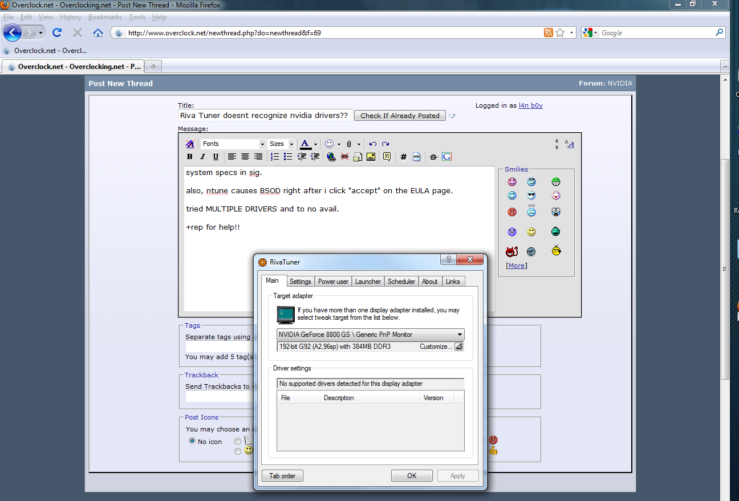
Task: Click the page vertical scrollbar
Action: 725,268
